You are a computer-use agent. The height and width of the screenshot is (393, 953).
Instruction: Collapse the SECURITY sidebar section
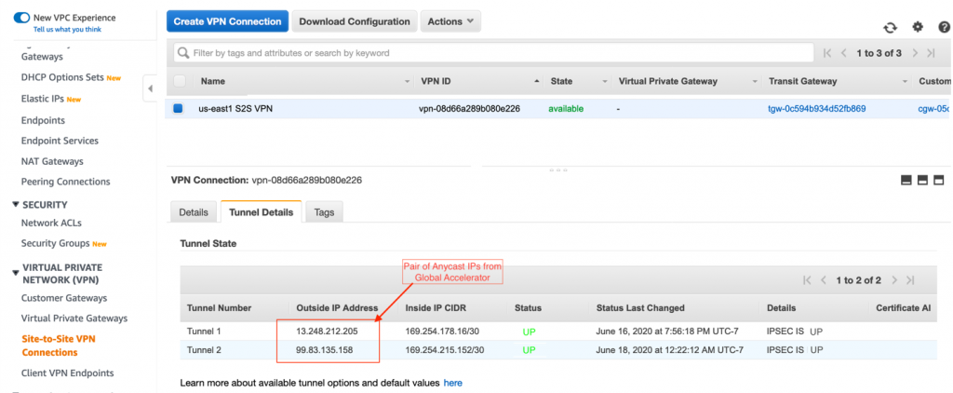[x=16, y=204]
